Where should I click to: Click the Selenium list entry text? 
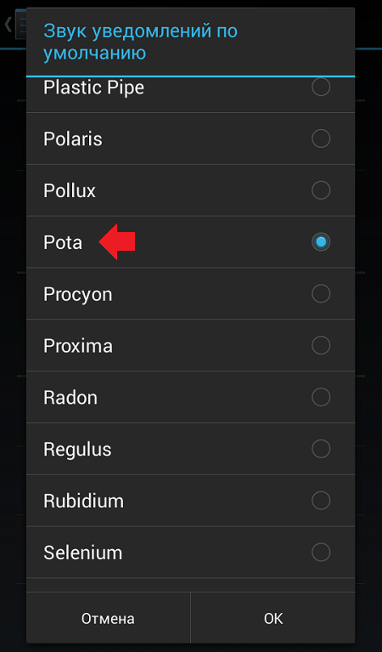click(82, 553)
